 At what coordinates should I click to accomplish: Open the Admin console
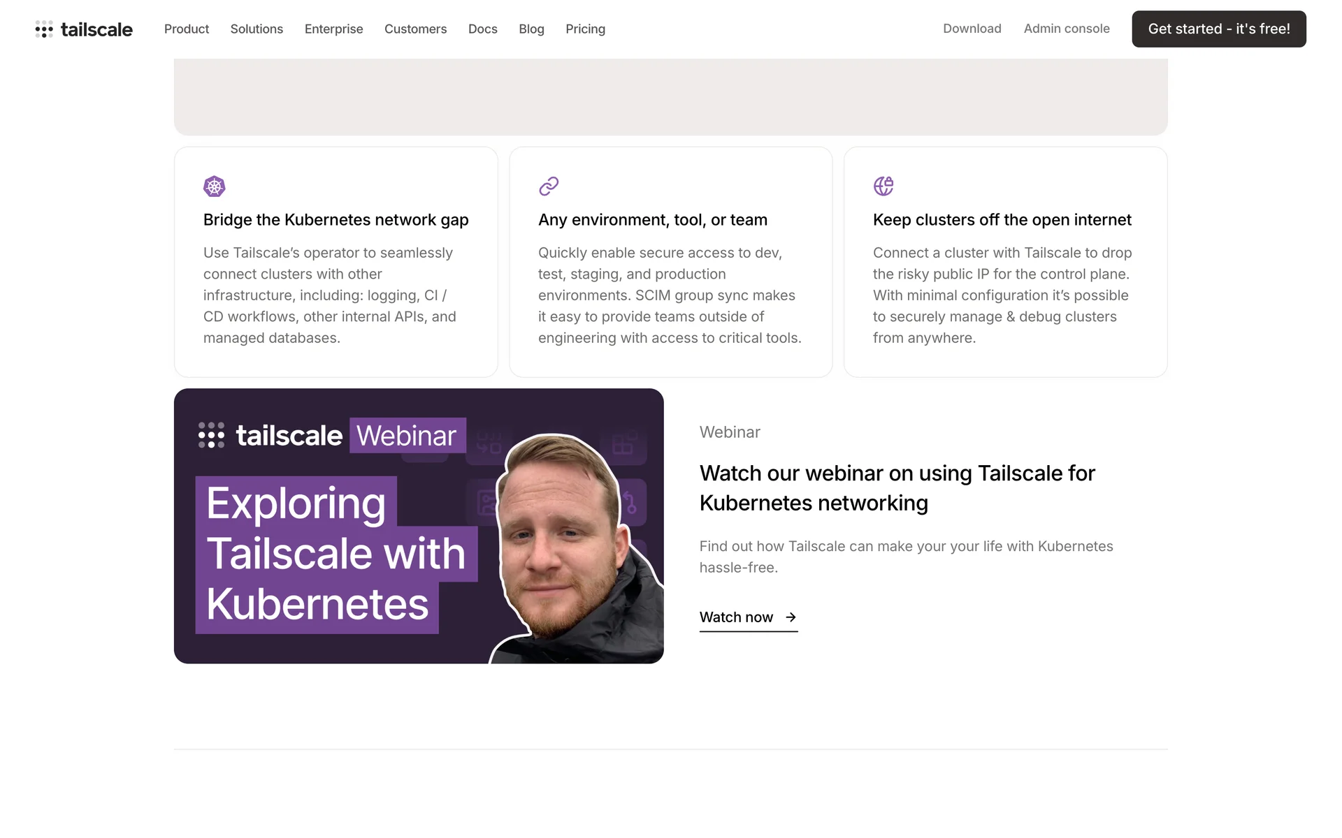tap(1067, 29)
